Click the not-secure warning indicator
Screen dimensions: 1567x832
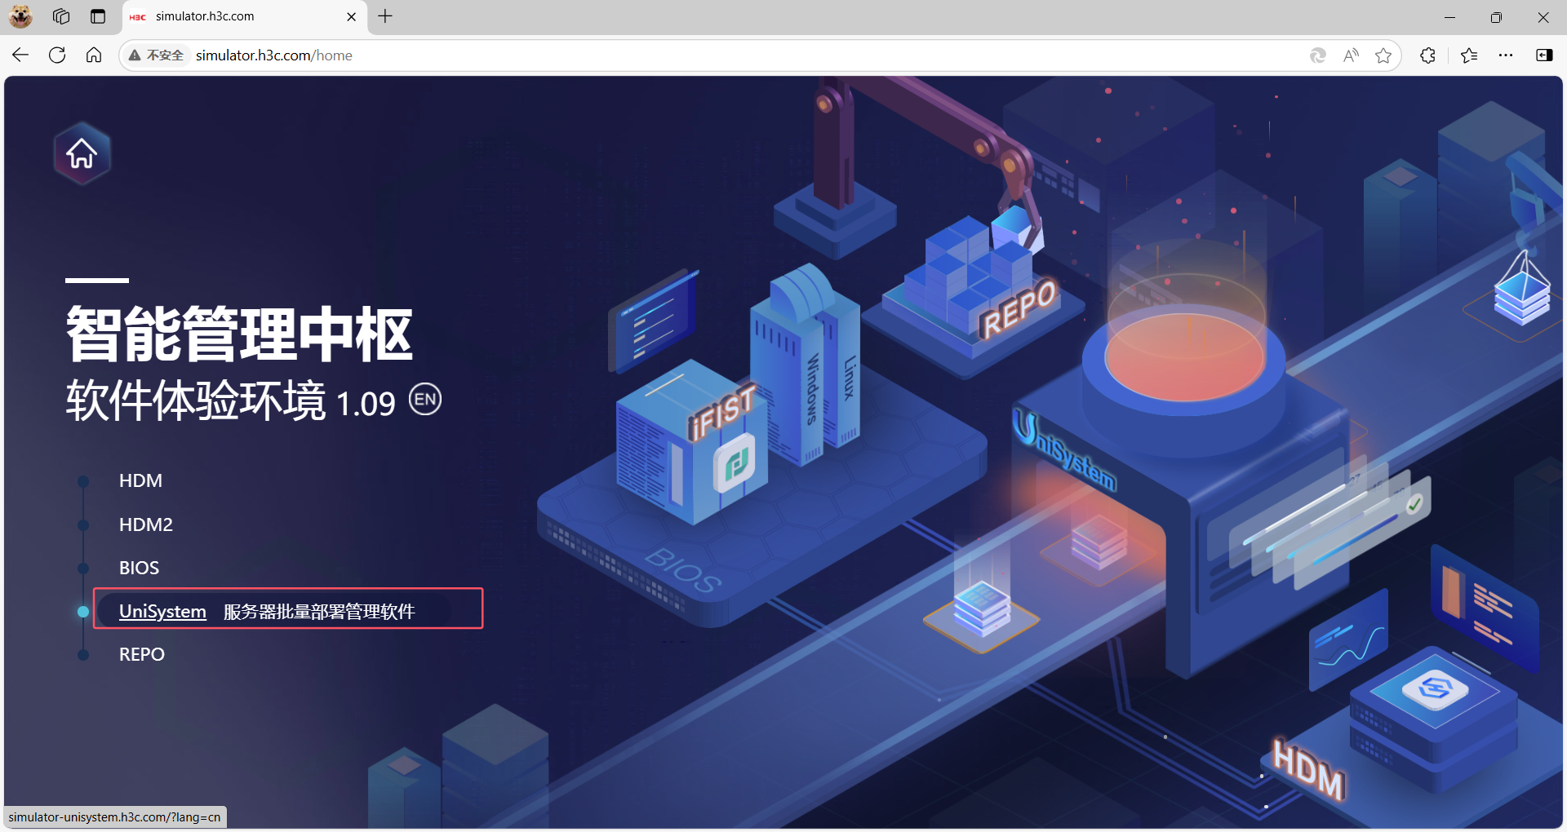[x=156, y=55]
